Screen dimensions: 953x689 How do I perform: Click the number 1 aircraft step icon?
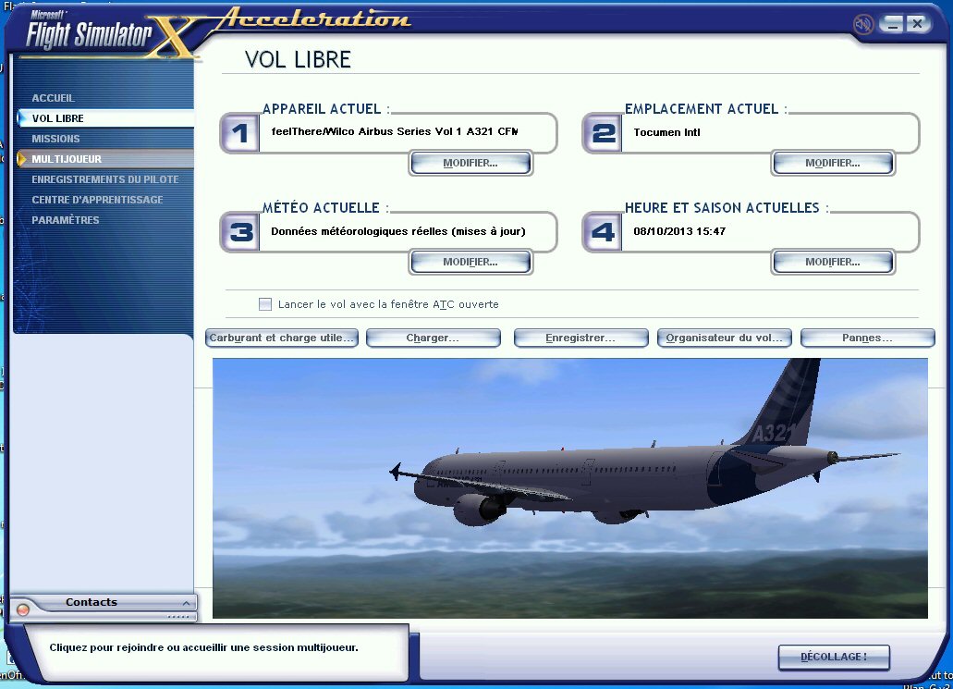pos(240,133)
